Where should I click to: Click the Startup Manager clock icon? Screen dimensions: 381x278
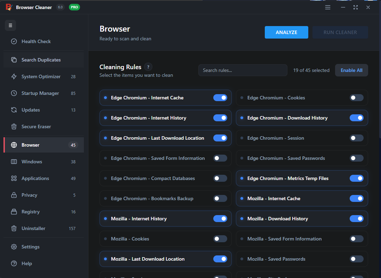(14, 93)
